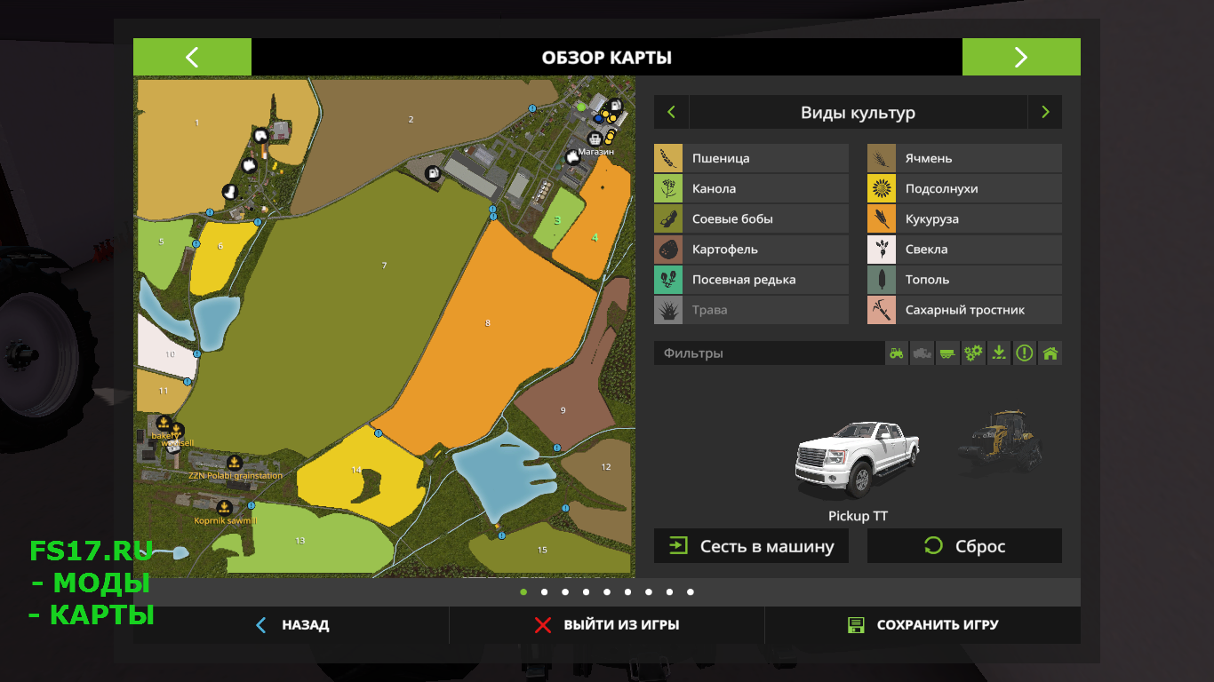Click the Тополь green color swatch

click(x=882, y=280)
